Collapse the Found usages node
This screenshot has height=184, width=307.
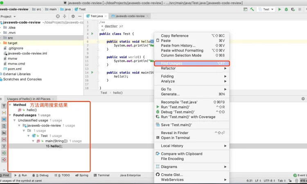[x=10, y=115]
